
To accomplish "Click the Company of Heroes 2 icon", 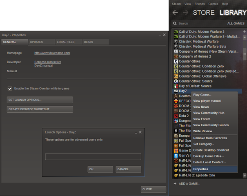I will 176,56.
